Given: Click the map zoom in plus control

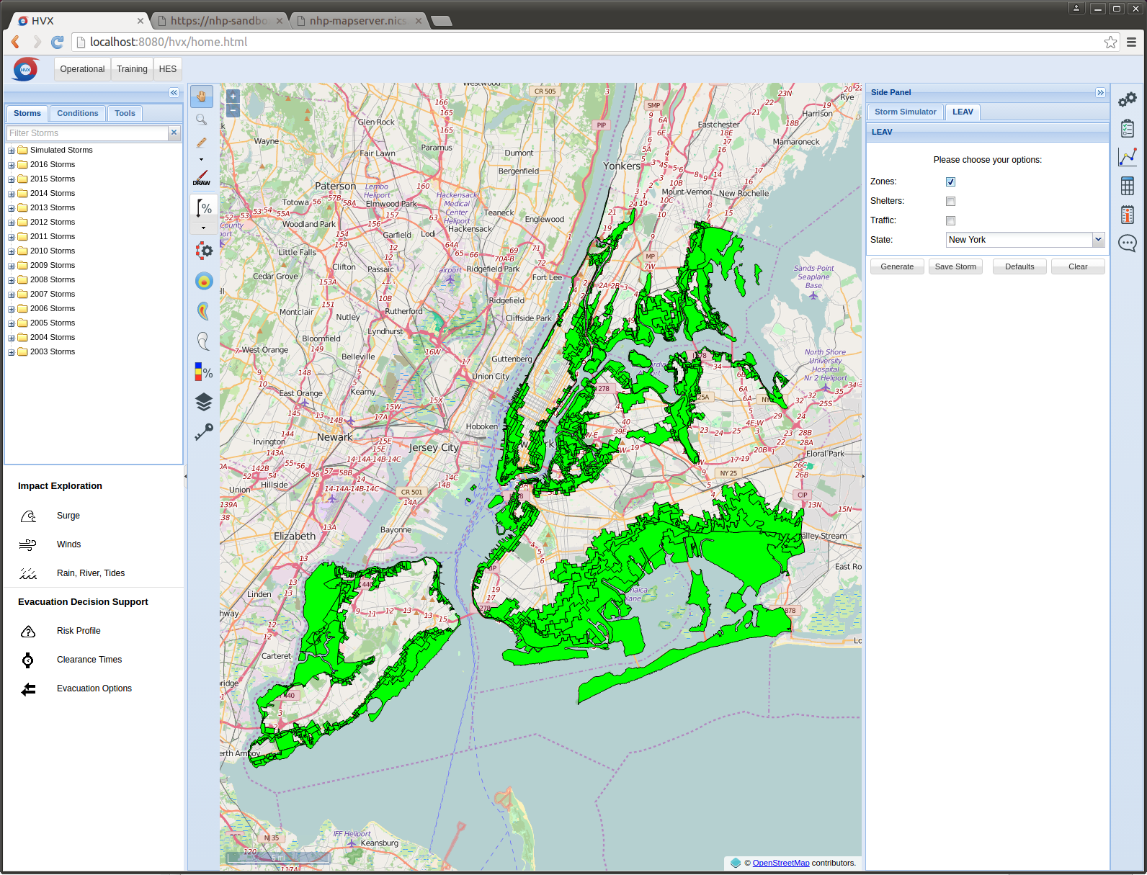Looking at the screenshot, I should pos(233,96).
